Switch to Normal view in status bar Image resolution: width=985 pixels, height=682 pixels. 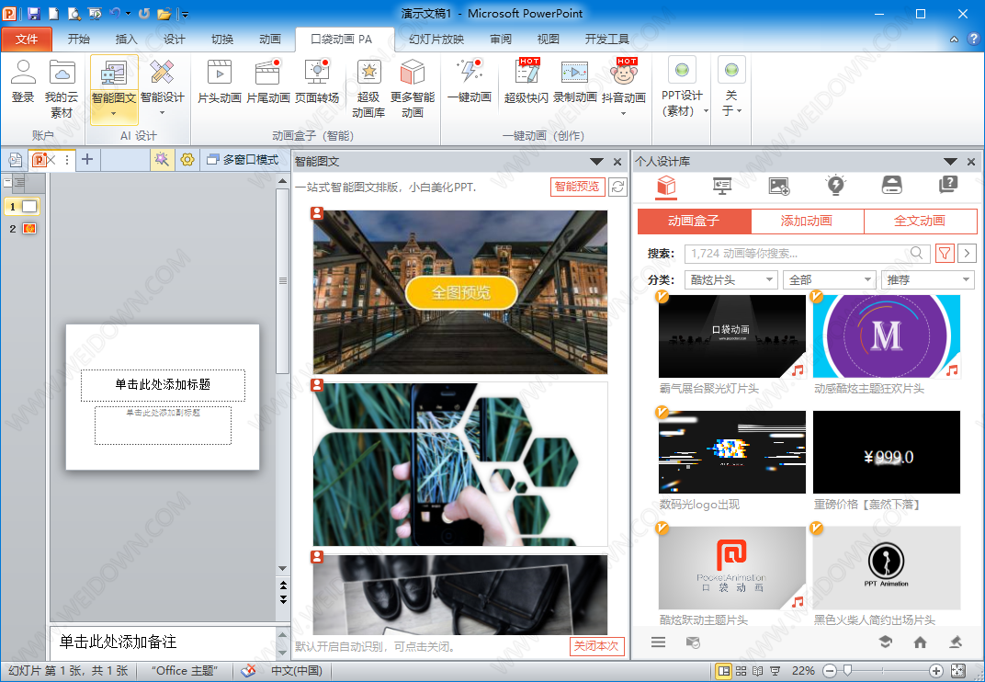[724, 671]
